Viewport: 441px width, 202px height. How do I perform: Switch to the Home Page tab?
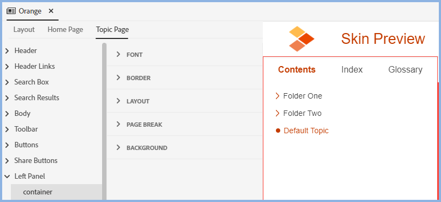point(65,29)
